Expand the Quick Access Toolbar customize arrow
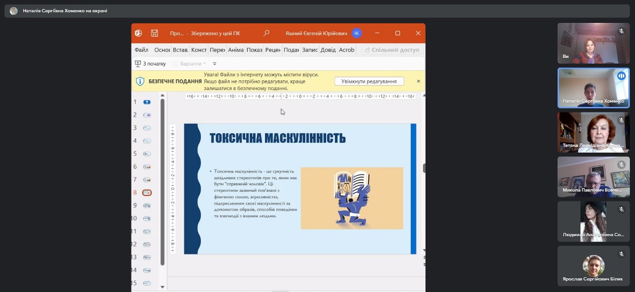Screen dimensions: 635x292 click(x=215, y=64)
